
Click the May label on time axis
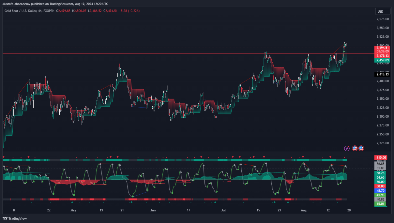[73, 210]
